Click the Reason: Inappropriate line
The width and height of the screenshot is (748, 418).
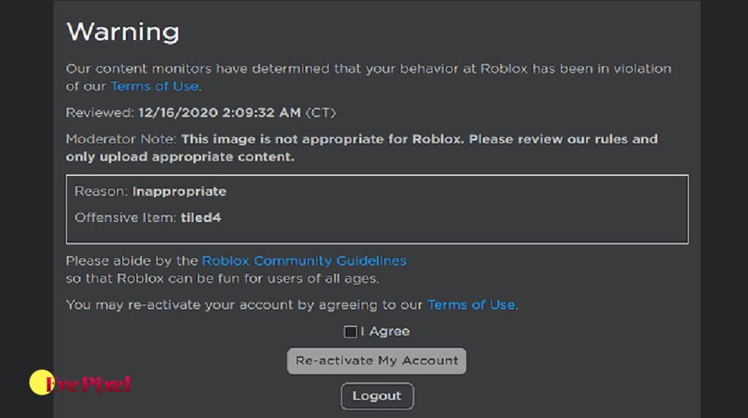[150, 191]
